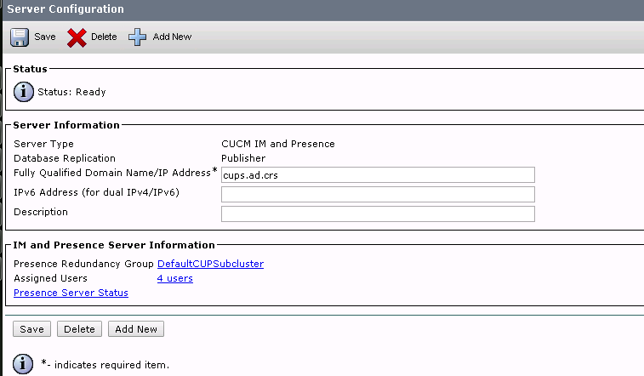Click the 'indicates required item' note
The width and height of the screenshot is (644, 376).
[105, 364]
